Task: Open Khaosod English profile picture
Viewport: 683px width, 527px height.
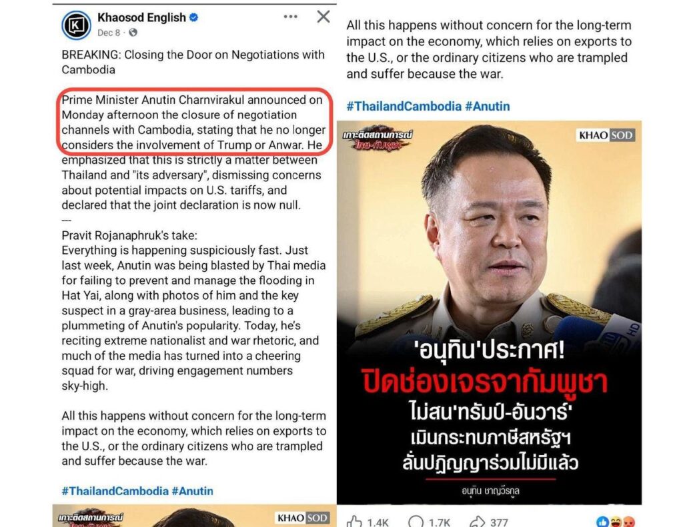Action: point(76,25)
